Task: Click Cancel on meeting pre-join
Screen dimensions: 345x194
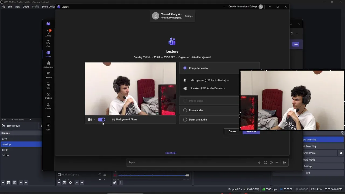Action: [232, 131]
